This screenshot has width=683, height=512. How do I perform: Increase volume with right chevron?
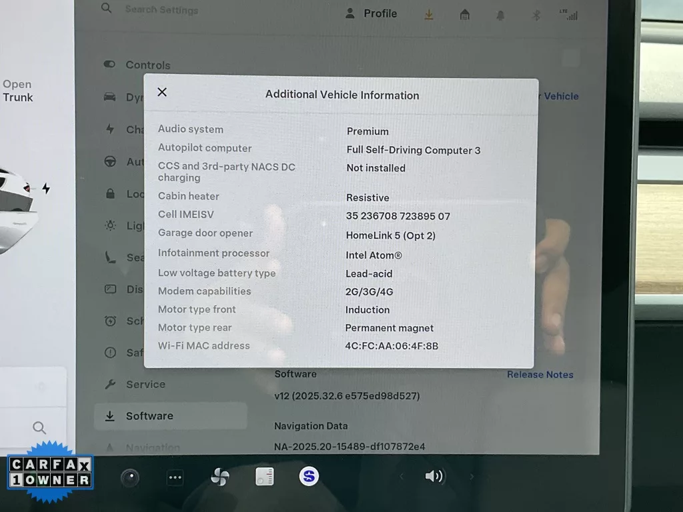click(472, 477)
